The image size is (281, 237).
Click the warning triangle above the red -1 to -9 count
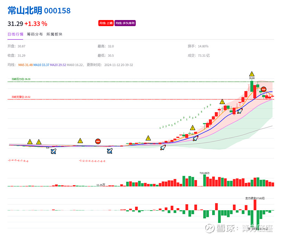coord(80,141)
